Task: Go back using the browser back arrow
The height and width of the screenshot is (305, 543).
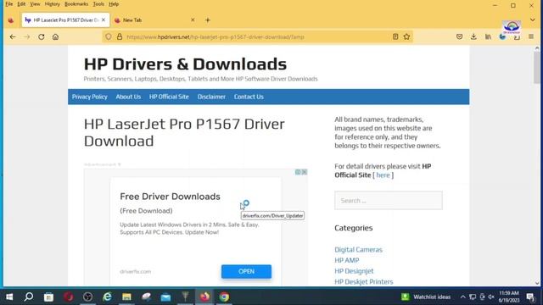Action: point(13,36)
